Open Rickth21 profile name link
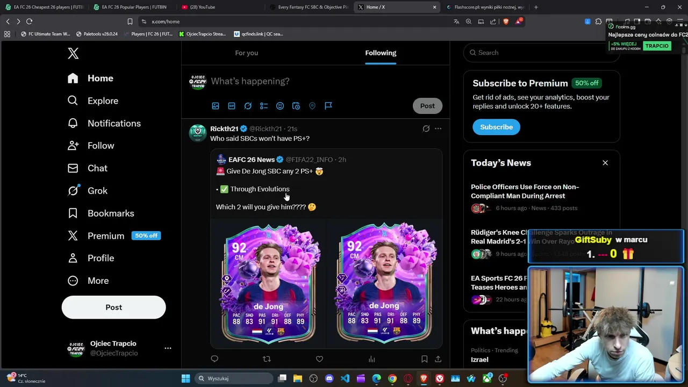This screenshot has height=387, width=688. click(x=224, y=129)
